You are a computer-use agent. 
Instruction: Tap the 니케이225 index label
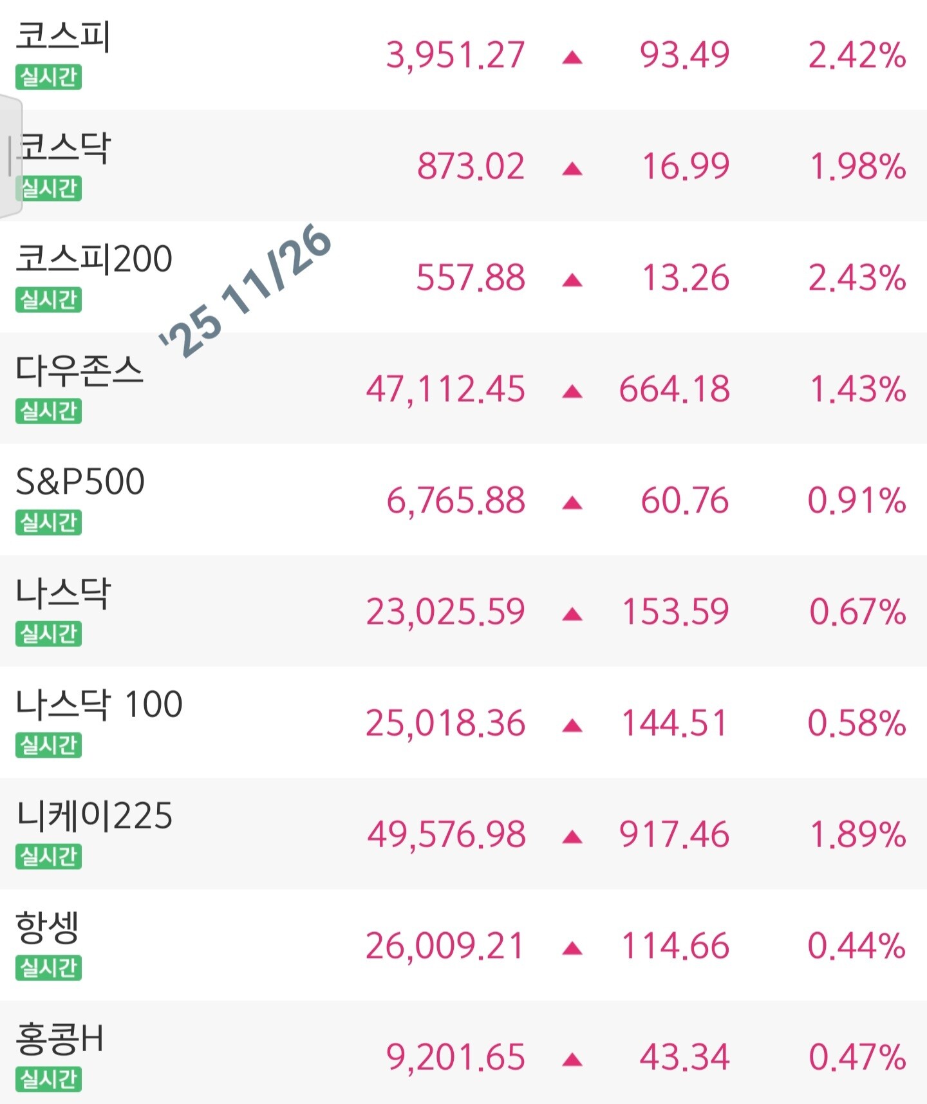pyautogui.click(x=94, y=816)
